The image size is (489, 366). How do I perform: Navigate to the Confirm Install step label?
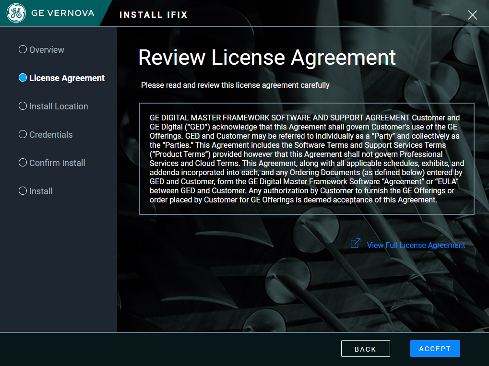pos(57,163)
